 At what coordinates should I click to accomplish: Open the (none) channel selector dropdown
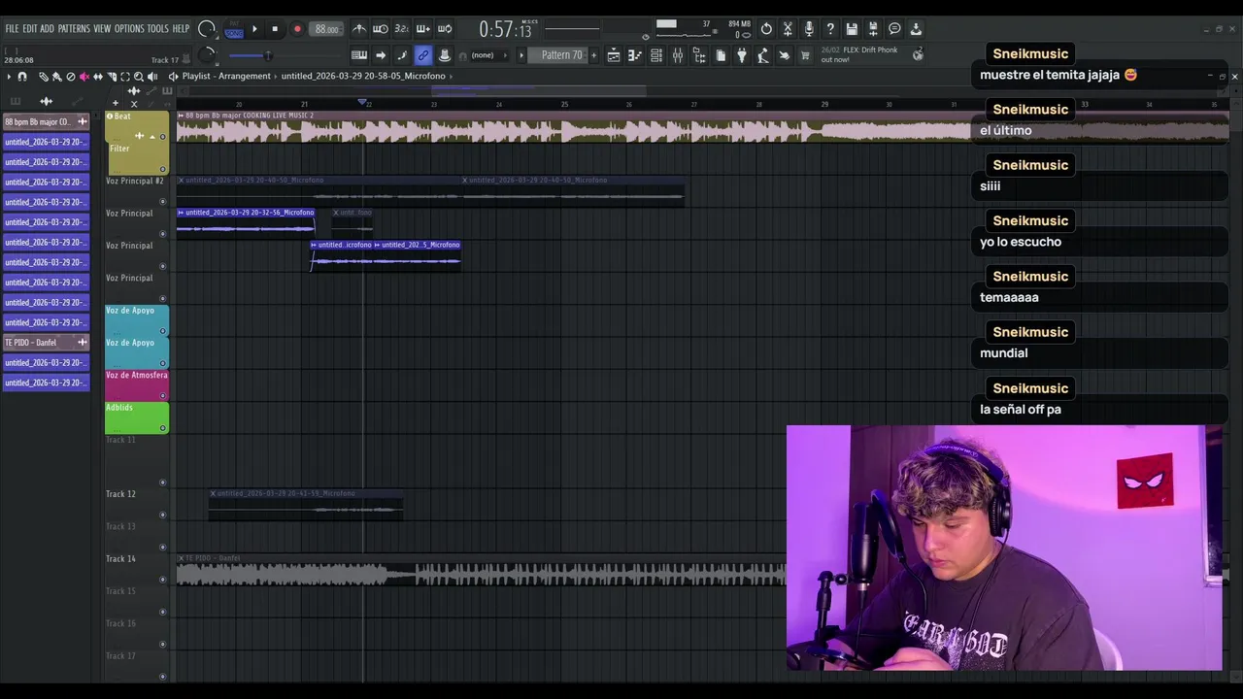[x=487, y=55]
